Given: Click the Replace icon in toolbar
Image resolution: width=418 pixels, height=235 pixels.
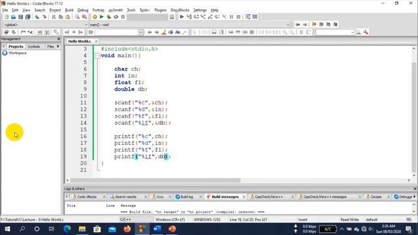Looking at the screenshot, I should click(x=84, y=17).
